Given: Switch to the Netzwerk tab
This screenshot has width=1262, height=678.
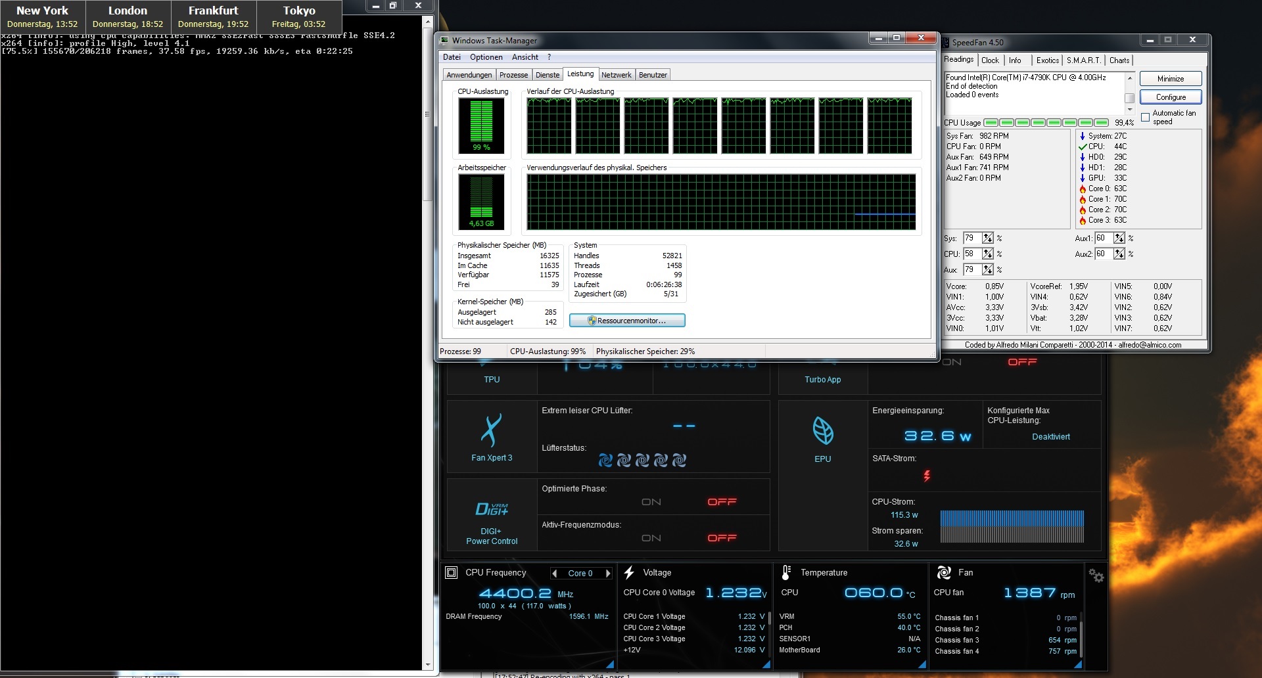Looking at the screenshot, I should 617,75.
